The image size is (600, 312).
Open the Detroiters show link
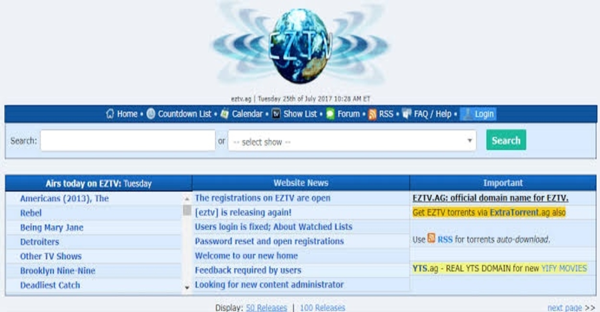[39, 241]
